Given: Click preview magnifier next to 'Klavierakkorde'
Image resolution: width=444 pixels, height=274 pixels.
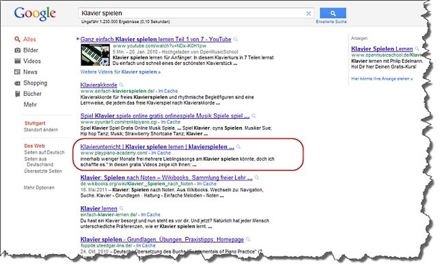Looking at the screenshot, I should pyautogui.click(x=121, y=85).
